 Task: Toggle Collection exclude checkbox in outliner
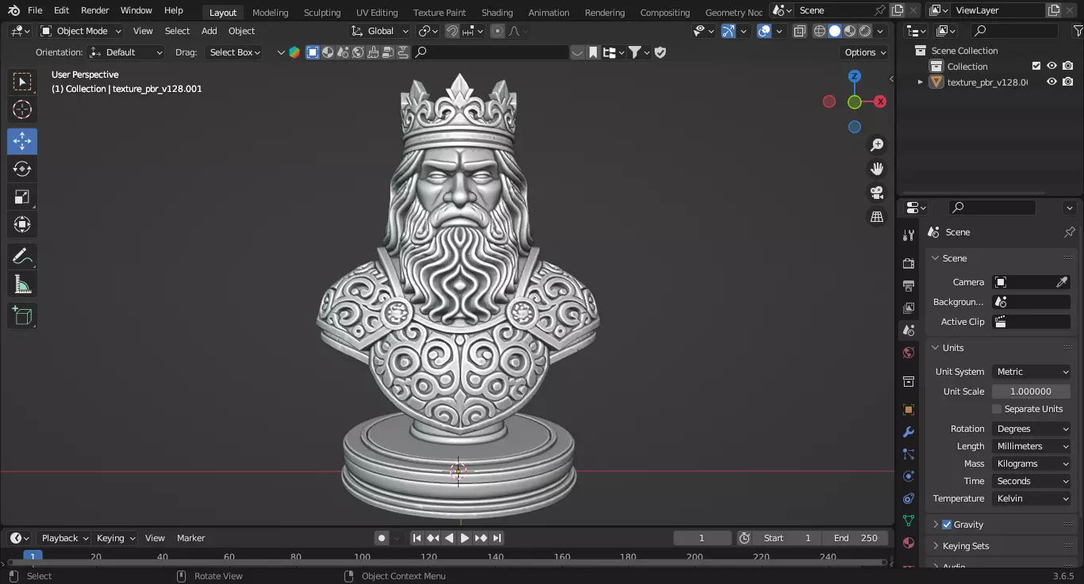click(1036, 67)
